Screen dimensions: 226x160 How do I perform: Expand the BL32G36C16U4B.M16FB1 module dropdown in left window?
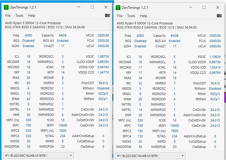[x=38, y=156]
